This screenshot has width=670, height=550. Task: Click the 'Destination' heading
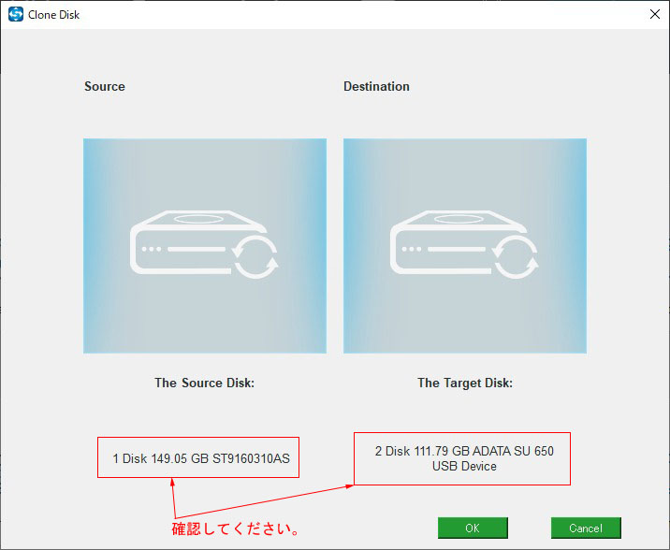[x=376, y=86]
